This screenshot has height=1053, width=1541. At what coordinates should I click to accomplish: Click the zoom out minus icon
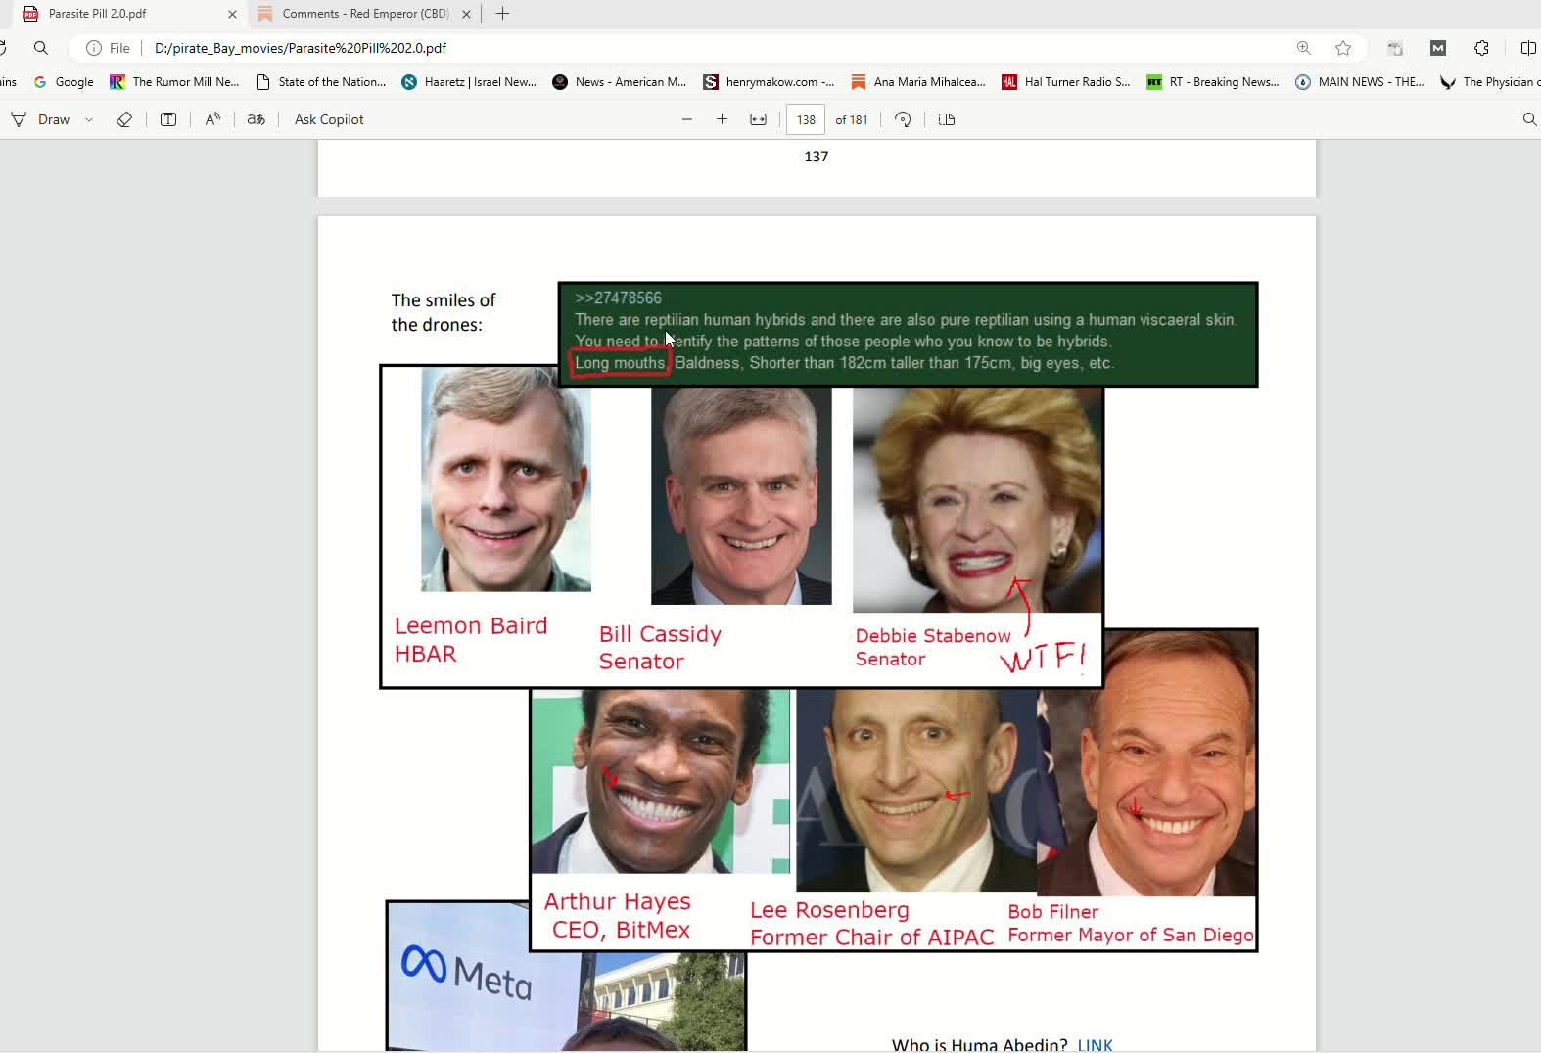687,119
